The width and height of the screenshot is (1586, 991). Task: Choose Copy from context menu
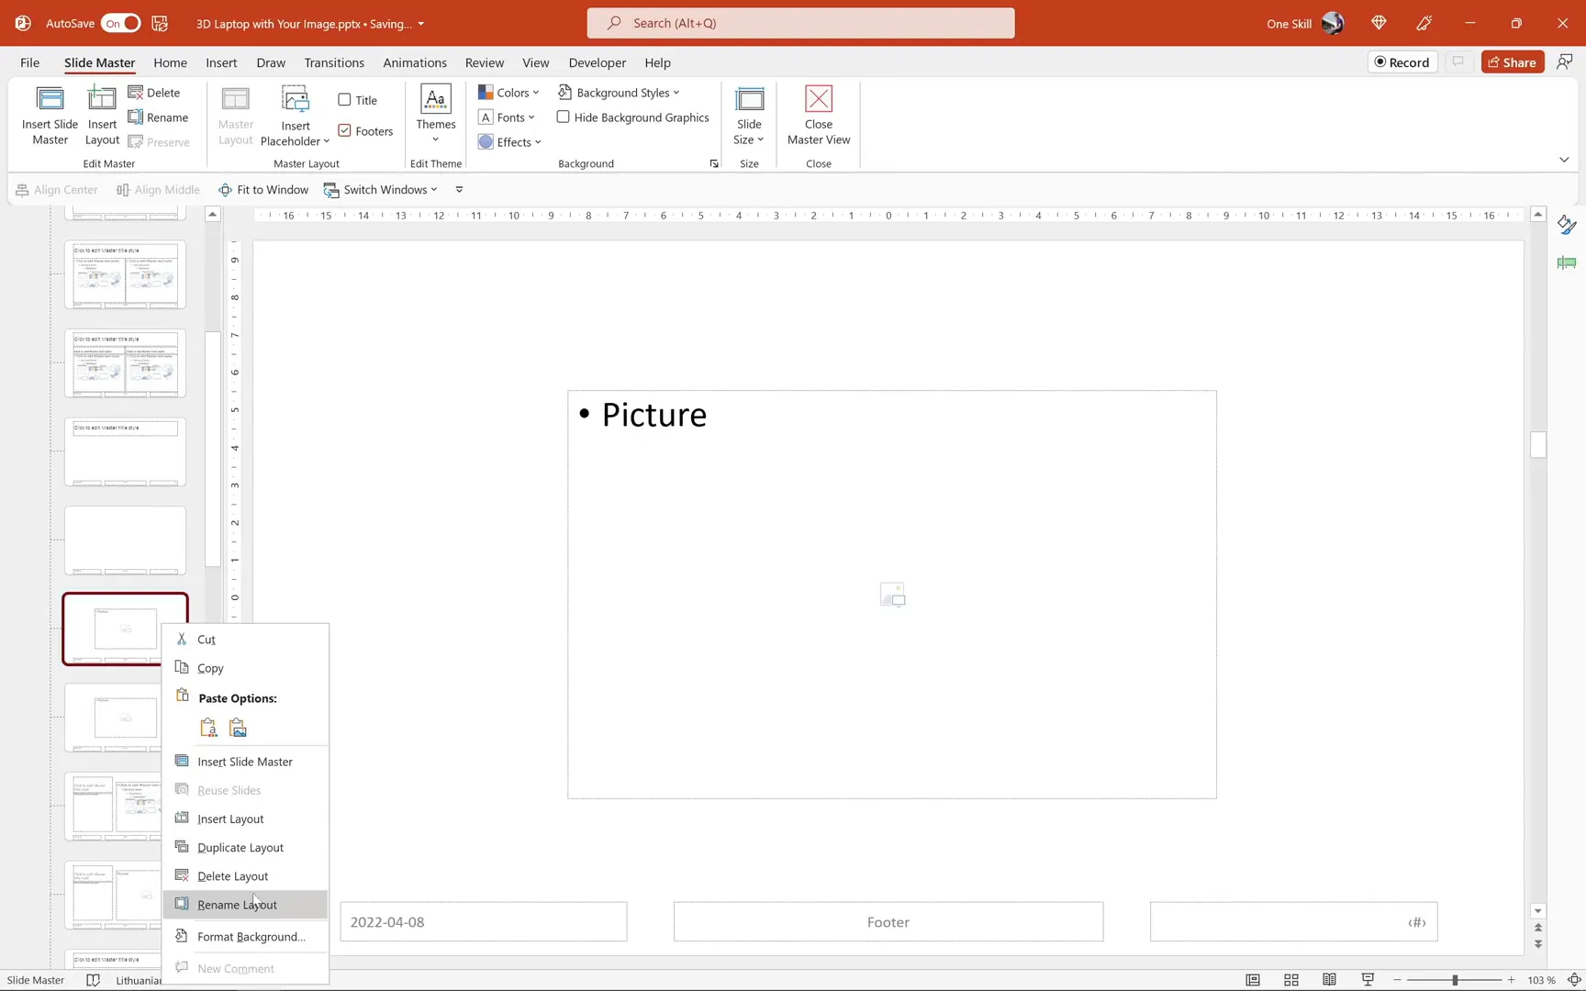245,668
